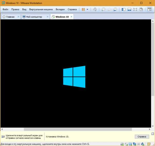
Task: Take a snapshot of the virtual machine
Action: 103,9
